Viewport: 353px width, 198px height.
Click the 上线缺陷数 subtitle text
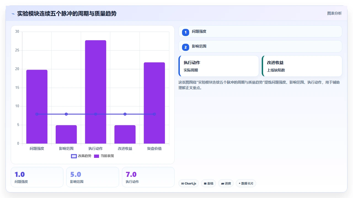[276, 70]
